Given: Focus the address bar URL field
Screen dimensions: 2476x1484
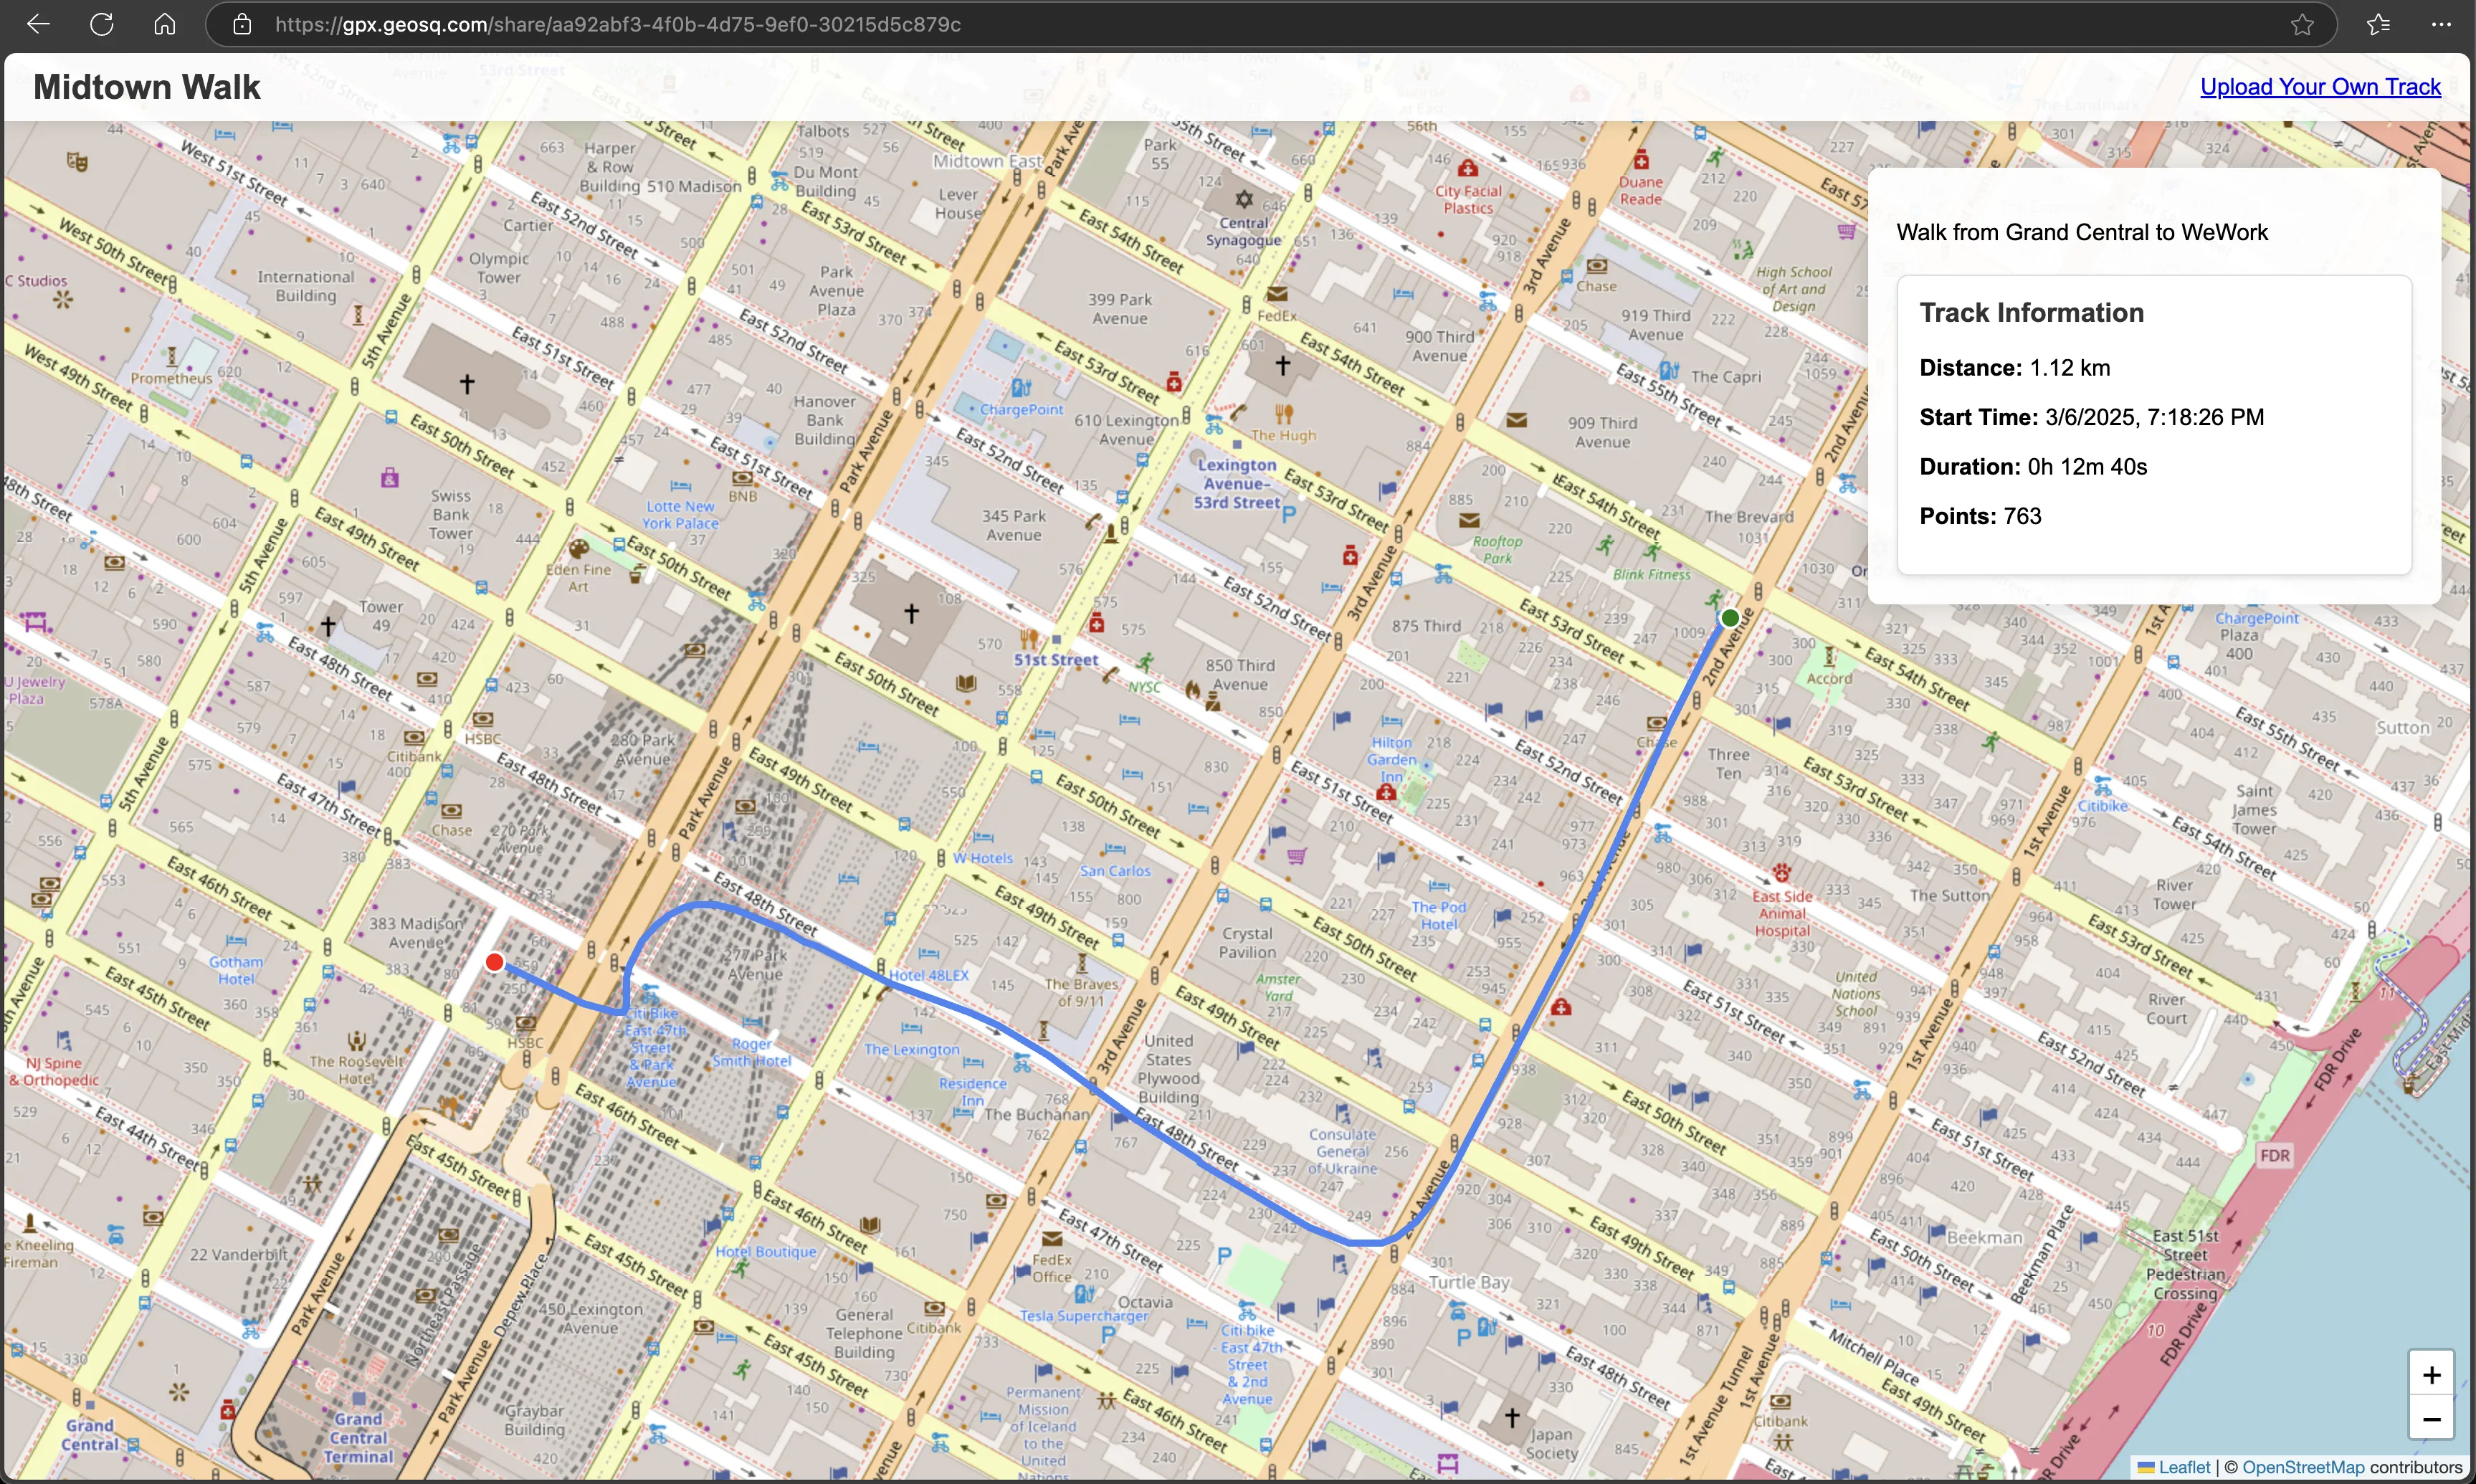Looking at the screenshot, I should click(x=1270, y=24).
